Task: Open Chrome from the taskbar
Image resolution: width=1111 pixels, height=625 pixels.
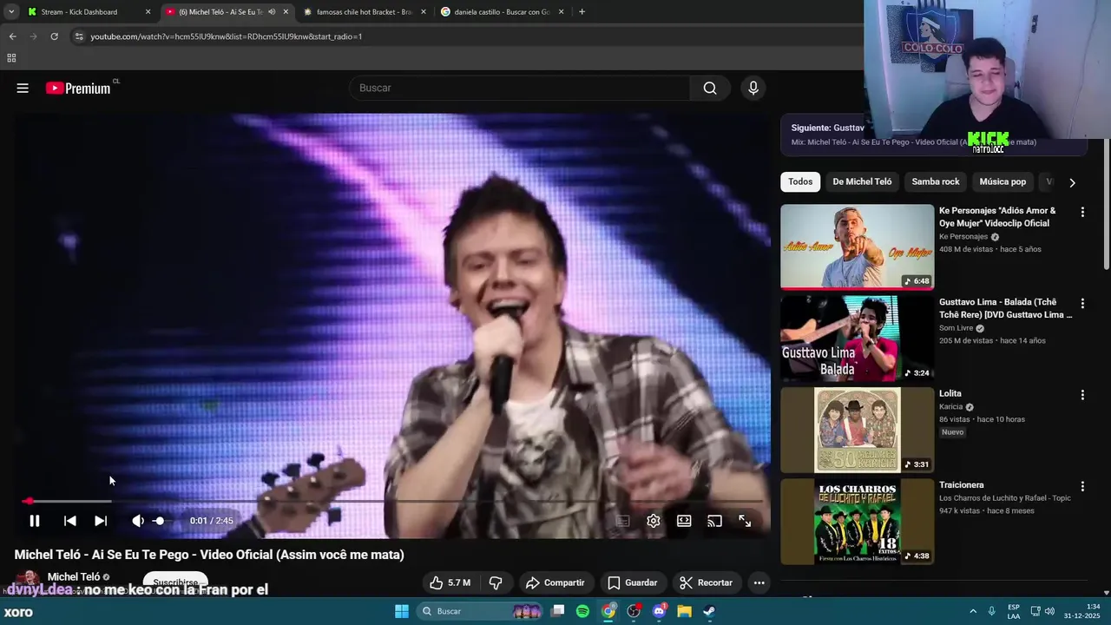Action: pos(608,611)
